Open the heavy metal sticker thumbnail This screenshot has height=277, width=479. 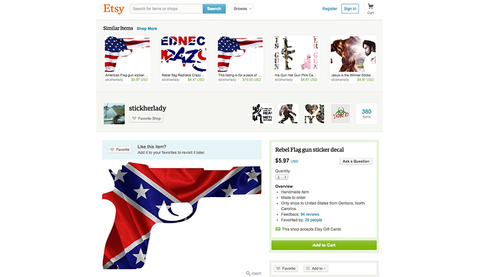262,114
